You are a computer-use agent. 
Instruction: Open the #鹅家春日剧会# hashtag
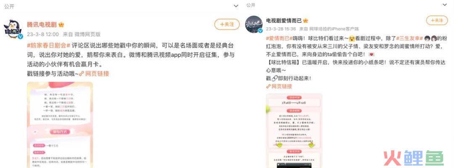[48, 46]
